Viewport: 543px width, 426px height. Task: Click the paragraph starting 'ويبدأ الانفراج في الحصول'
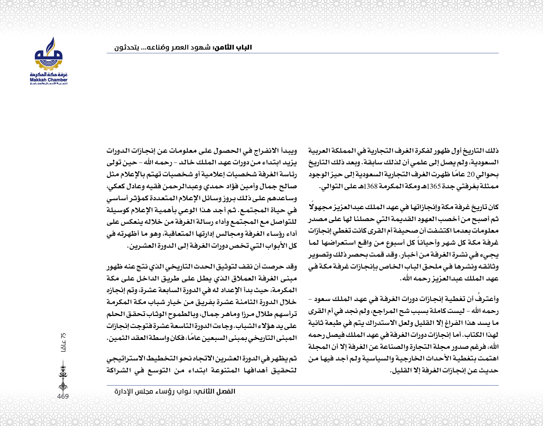(x=202, y=198)
